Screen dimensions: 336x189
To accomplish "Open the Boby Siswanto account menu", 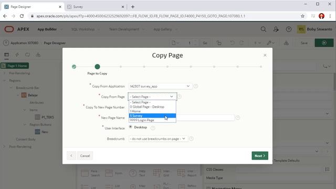I will coord(314,29).
